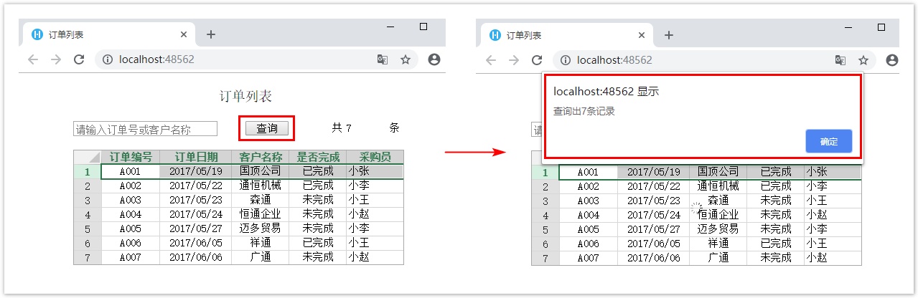This screenshot has width=918, height=298.
Task: Select date 2017/05/22 in left table
Action: [x=196, y=186]
